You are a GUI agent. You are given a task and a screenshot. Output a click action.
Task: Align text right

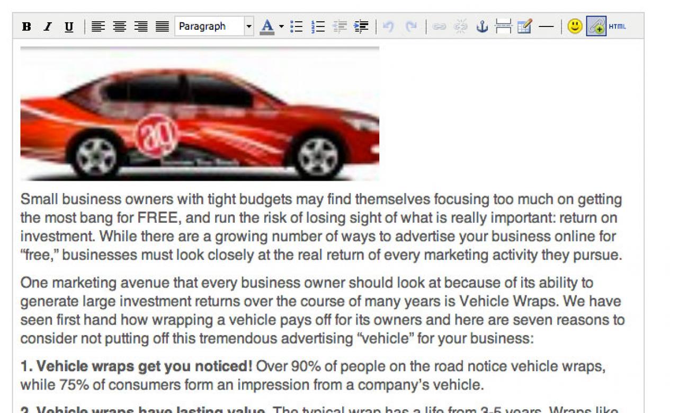coord(141,26)
